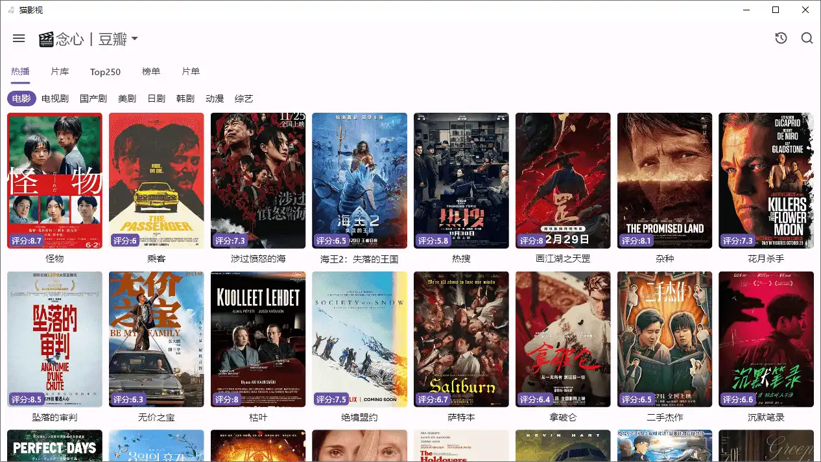The width and height of the screenshot is (821, 462).
Task: Open viewing history via the clock icon
Action: 780,38
